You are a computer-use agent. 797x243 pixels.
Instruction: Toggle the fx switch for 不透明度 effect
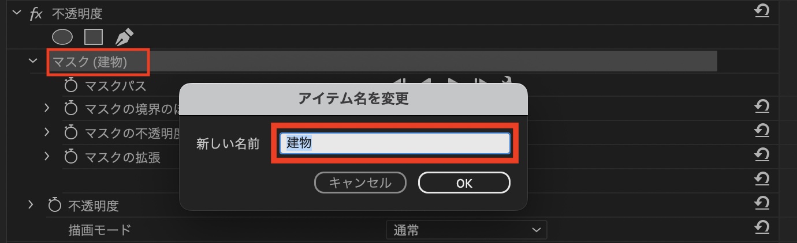click(36, 13)
